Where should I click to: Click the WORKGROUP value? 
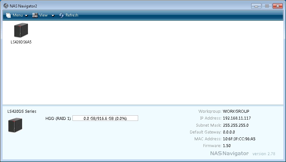click(236, 111)
